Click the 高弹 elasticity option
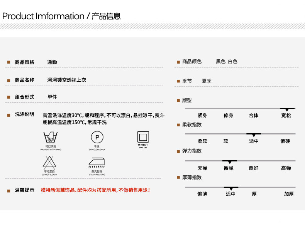305x225 pixels. 286,168
